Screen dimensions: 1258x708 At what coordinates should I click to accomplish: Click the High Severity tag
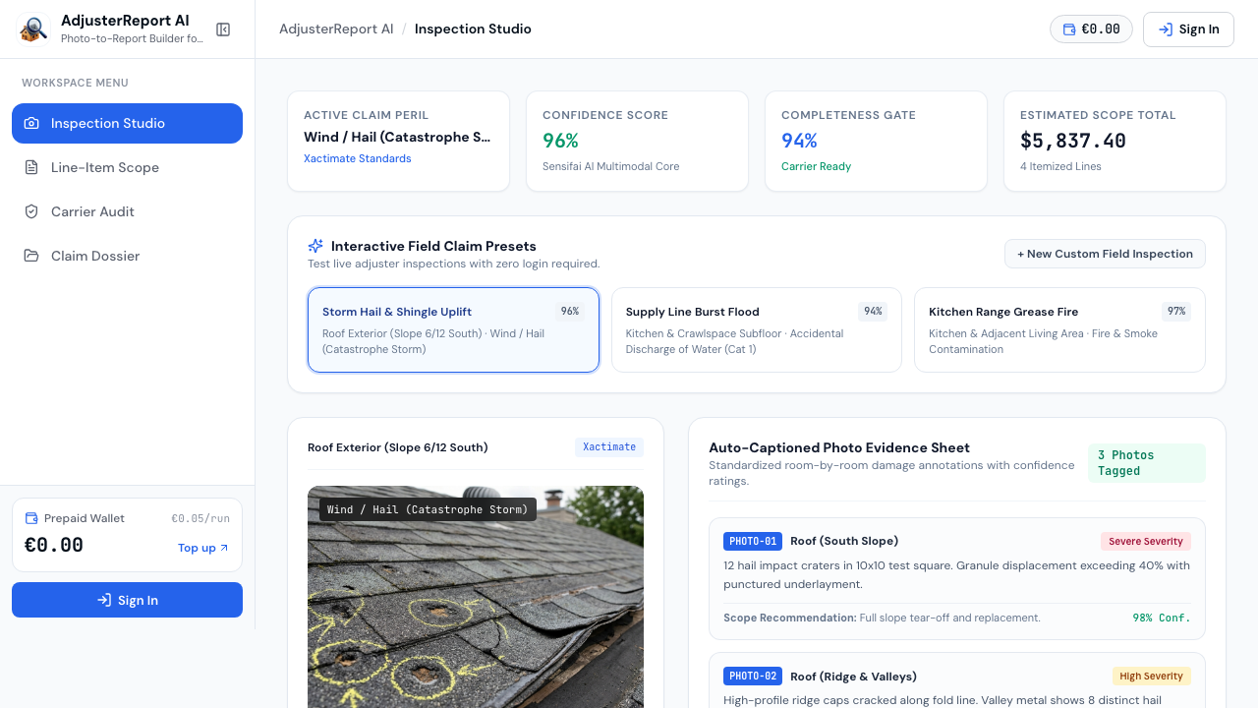[1152, 677]
